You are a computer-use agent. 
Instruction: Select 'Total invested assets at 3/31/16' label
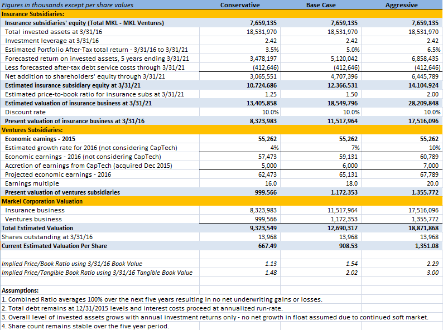click(x=54, y=32)
